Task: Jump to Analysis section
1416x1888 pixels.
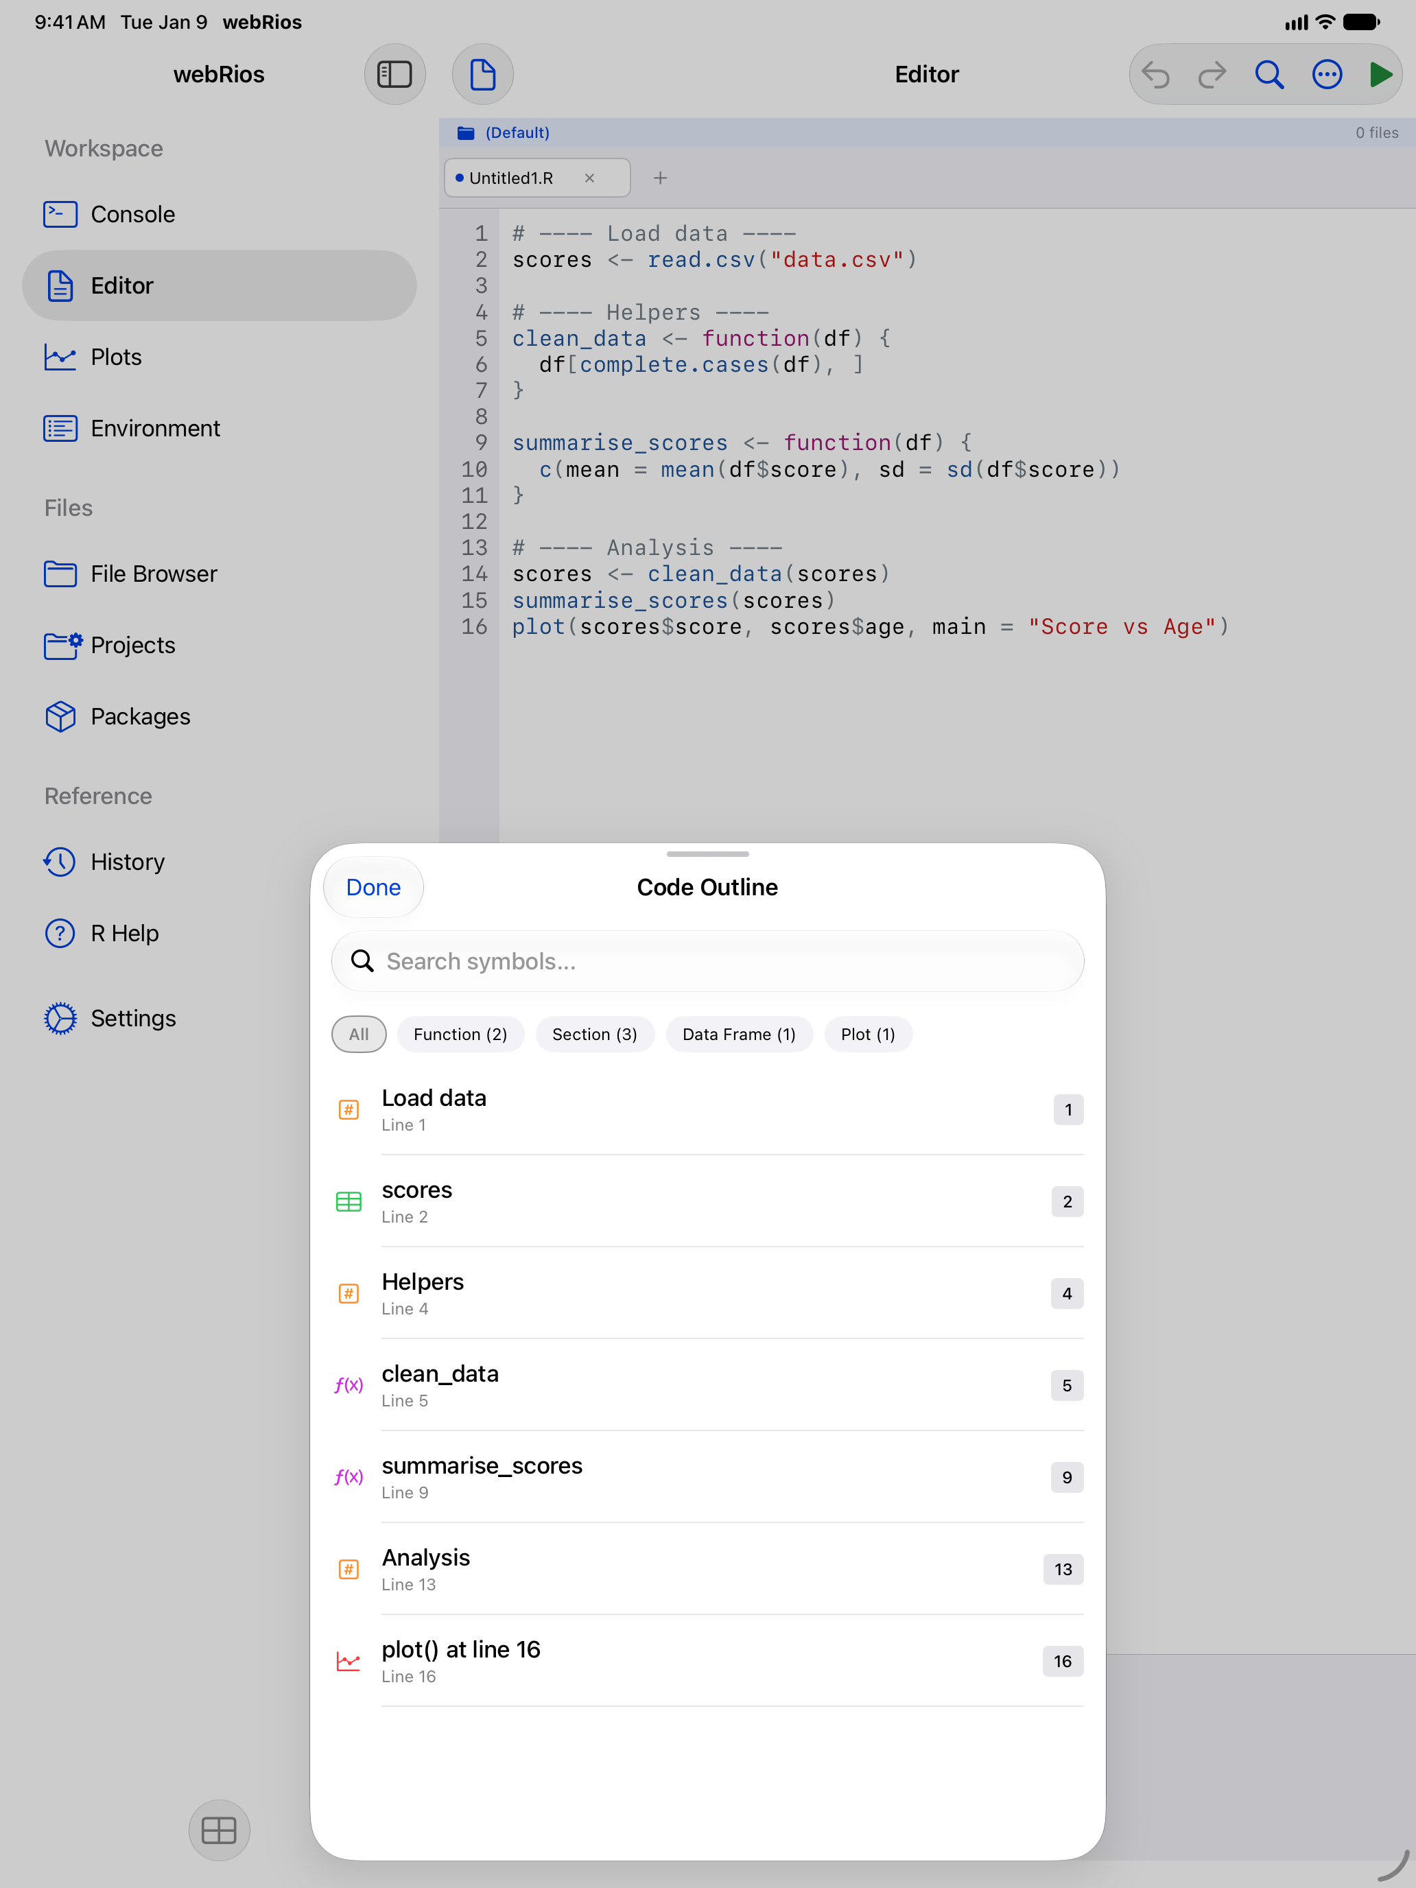Action: pyautogui.click(x=707, y=1569)
